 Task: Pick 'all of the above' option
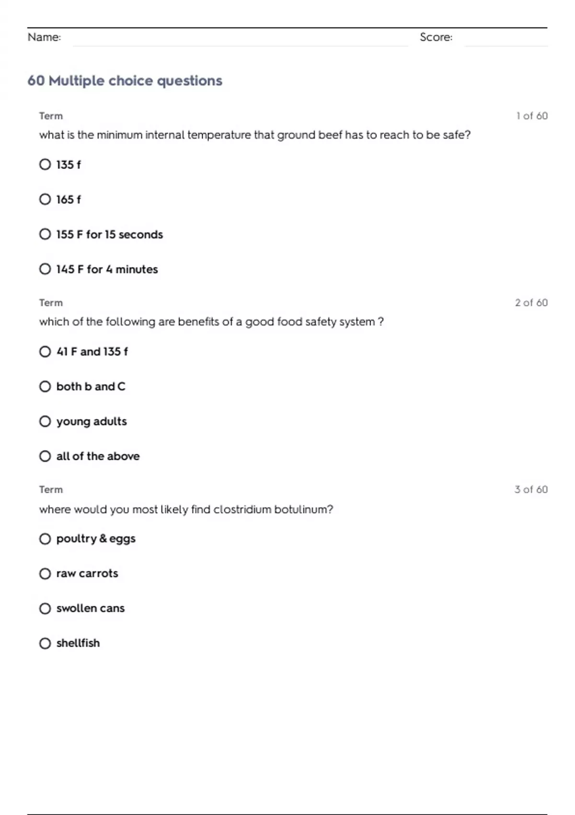45,456
